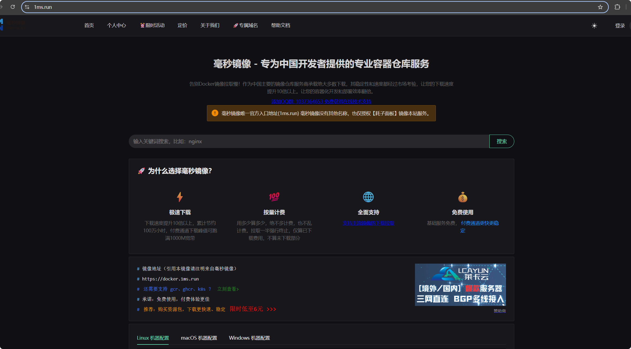The image size is (631, 349).
Task: Click the globe 全面支持 icon
Action: tap(368, 197)
